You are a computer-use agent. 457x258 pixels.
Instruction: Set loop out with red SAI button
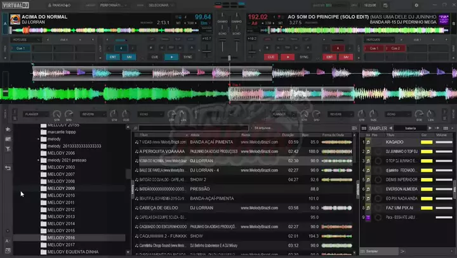click(x=346, y=57)
